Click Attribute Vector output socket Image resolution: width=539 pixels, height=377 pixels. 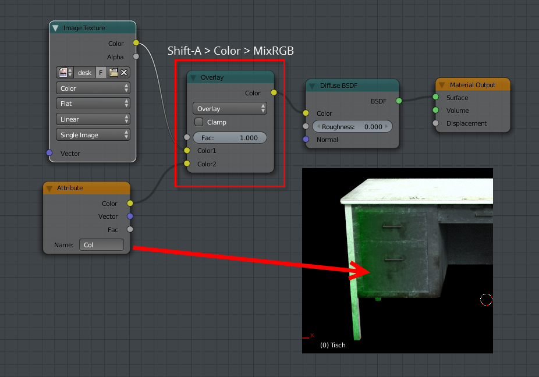pyautogui.click(x=130, y=216)
